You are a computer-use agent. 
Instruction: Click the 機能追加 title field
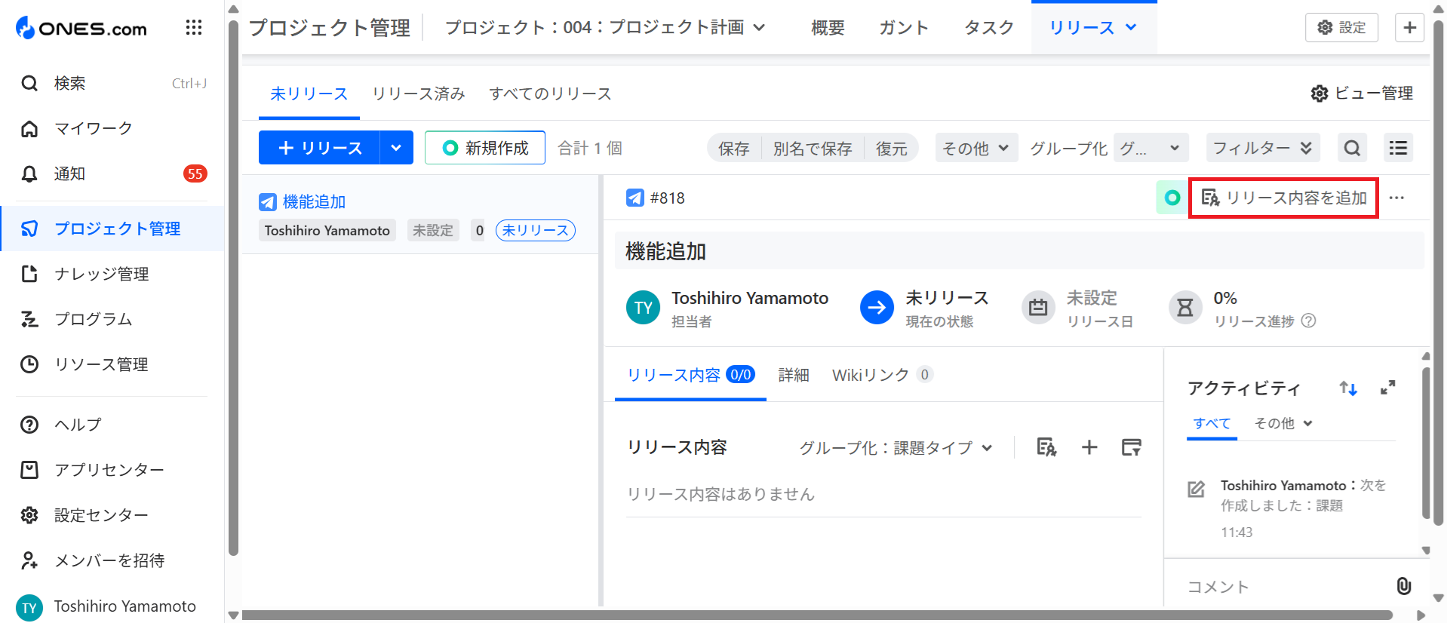point(1019,251)
